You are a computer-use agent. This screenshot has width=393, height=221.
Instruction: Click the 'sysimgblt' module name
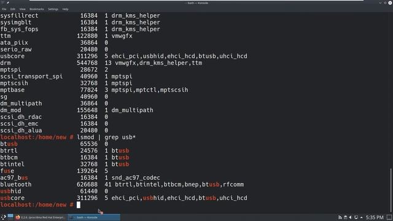tap(16, 22)
